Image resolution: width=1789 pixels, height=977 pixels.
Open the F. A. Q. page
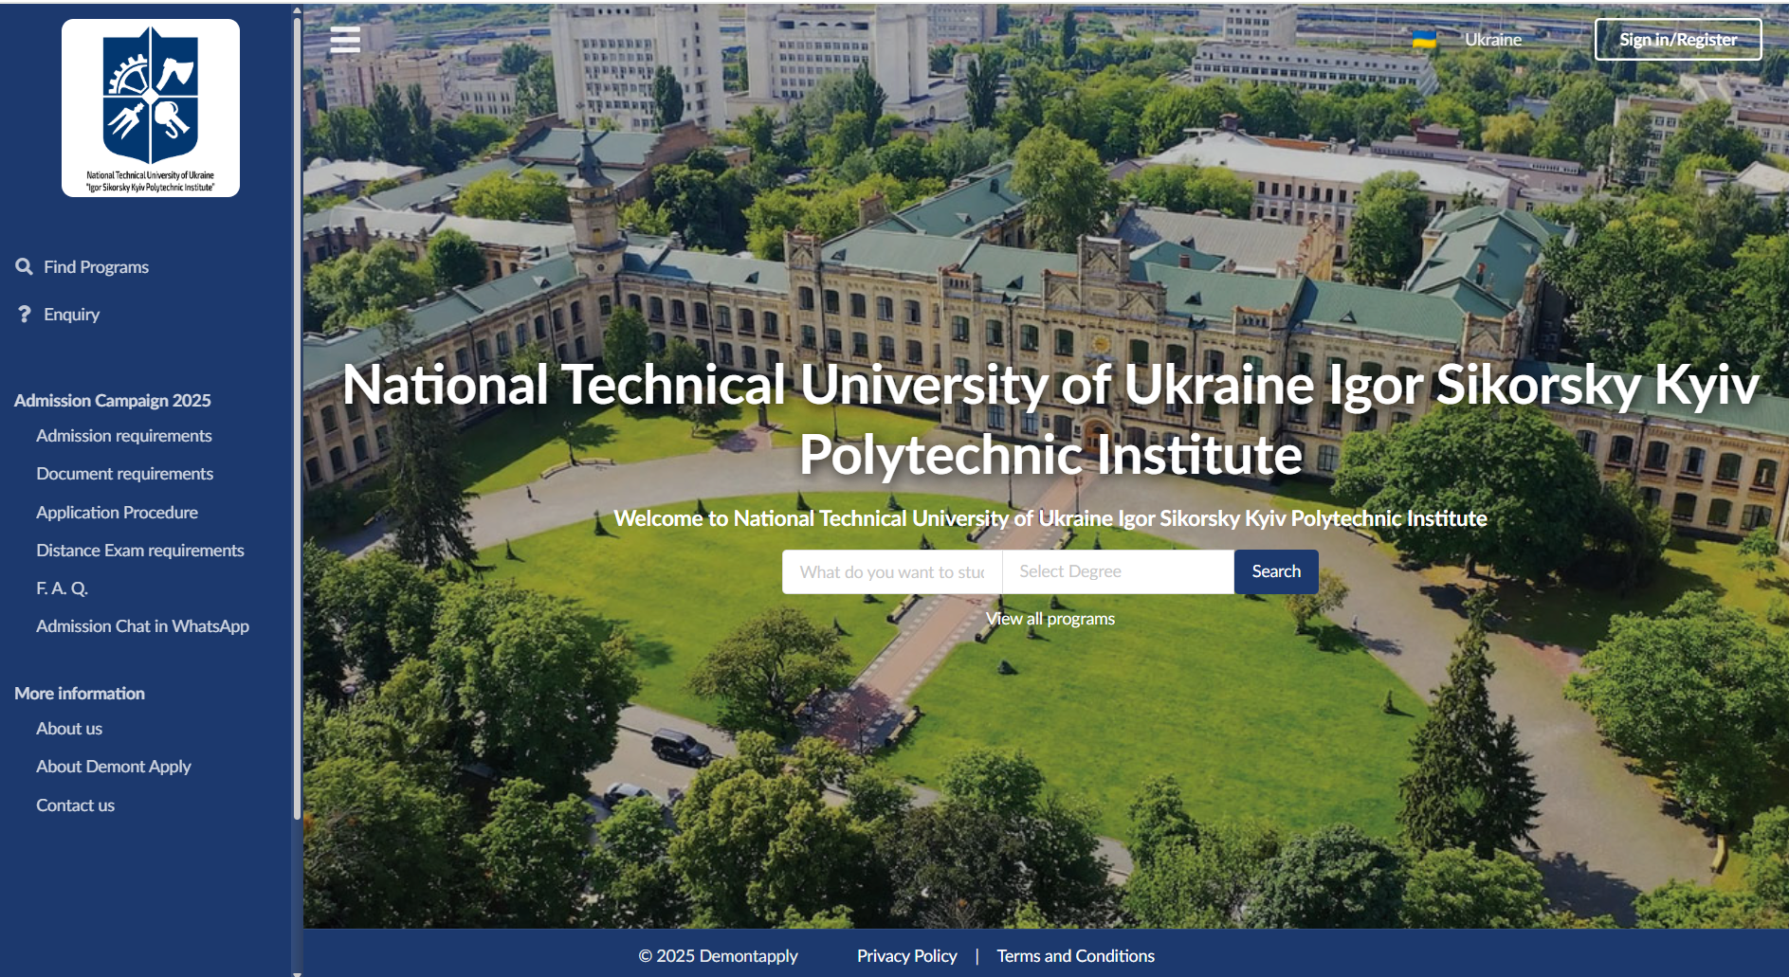tap(62, 588)
